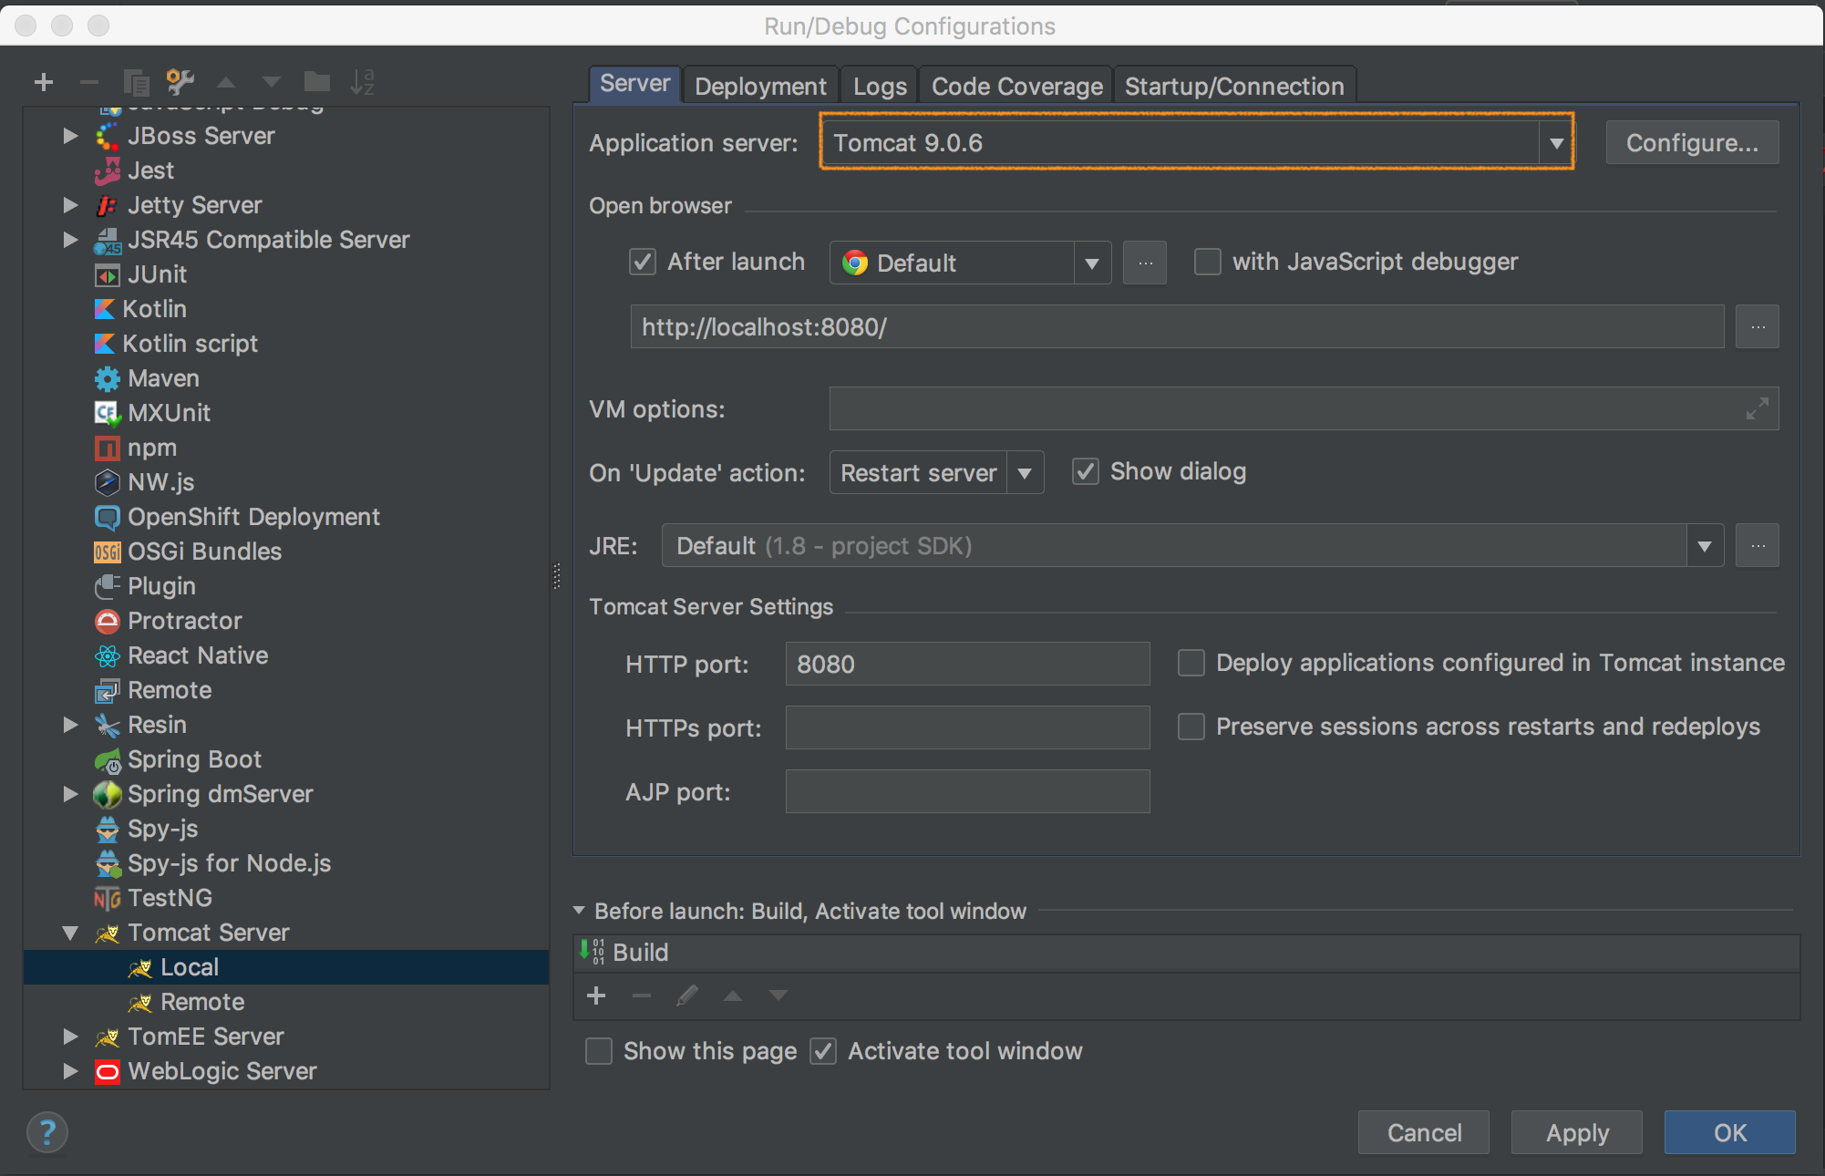Add a before-launch task with plus icon
1825x1176 pixels.
[x=596, y=995]
